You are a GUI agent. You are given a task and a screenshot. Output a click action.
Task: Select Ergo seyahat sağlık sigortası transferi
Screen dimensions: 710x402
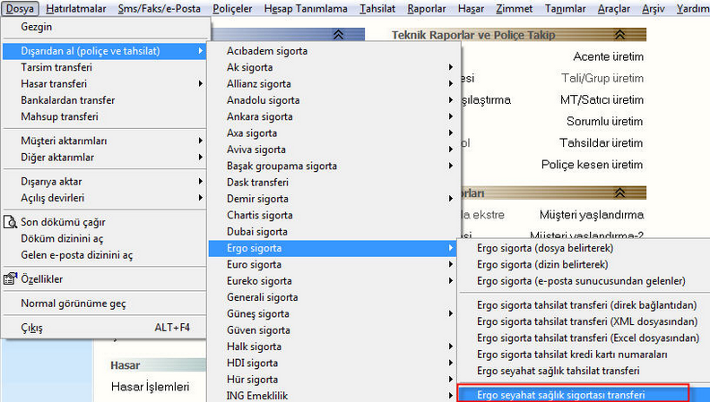pyautogui.click(x=561, y=394)
